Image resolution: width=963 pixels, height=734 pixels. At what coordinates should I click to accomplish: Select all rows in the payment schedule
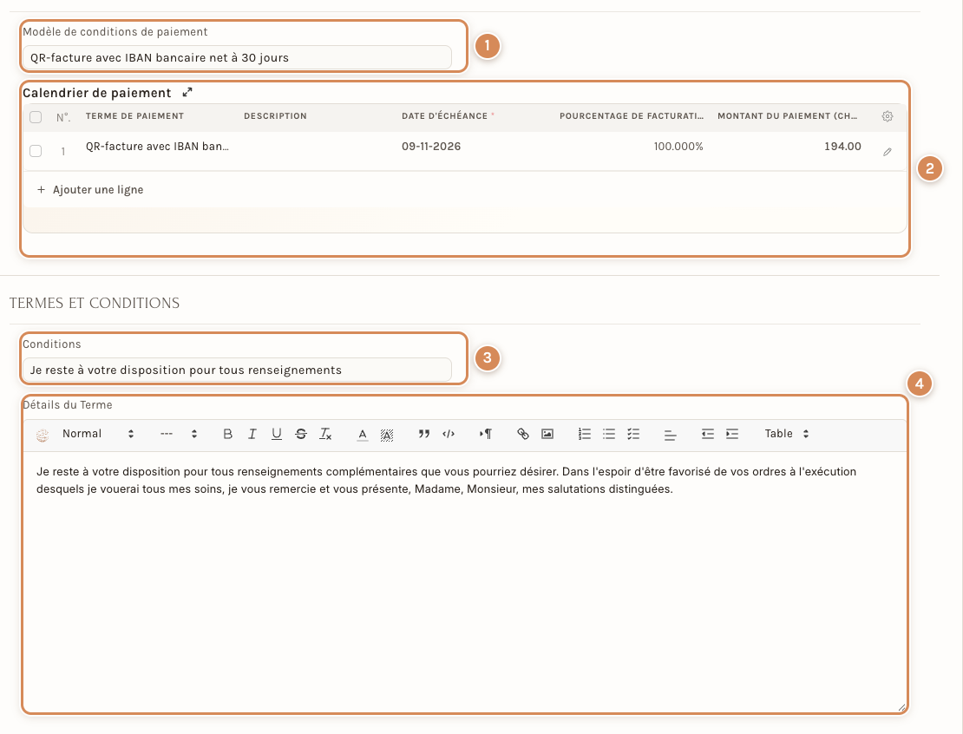click(36, 117)
